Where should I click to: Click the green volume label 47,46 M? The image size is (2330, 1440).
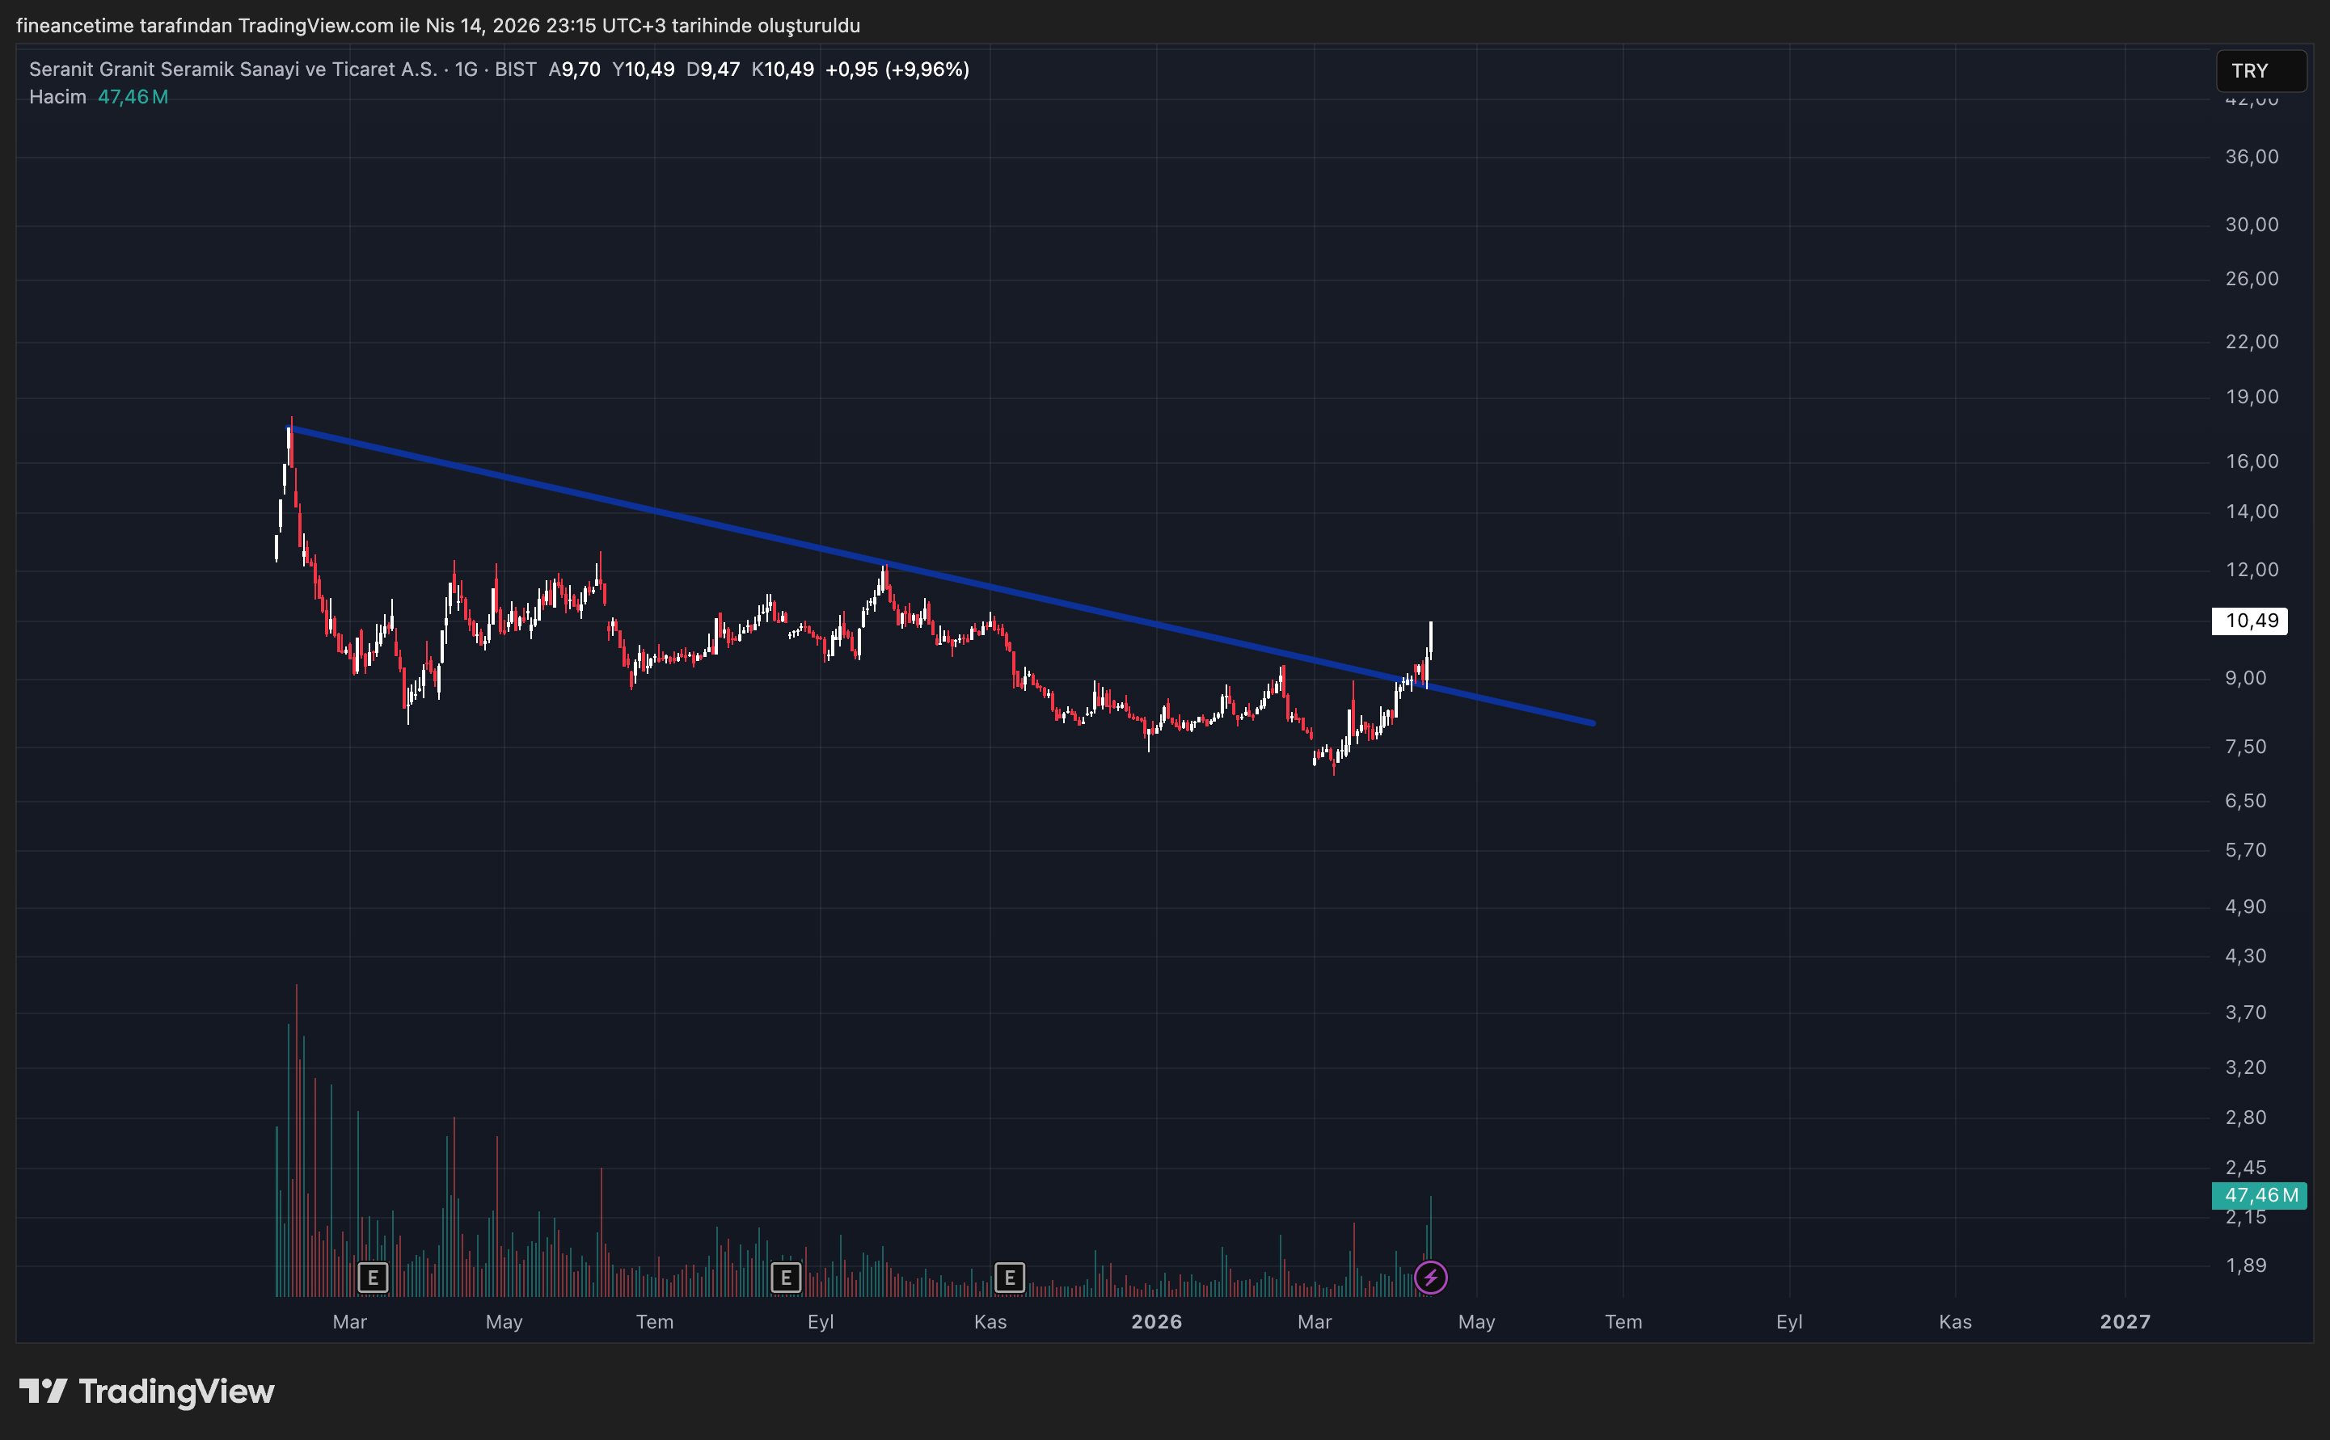pyautogui.click(x=2259, y=1195)
